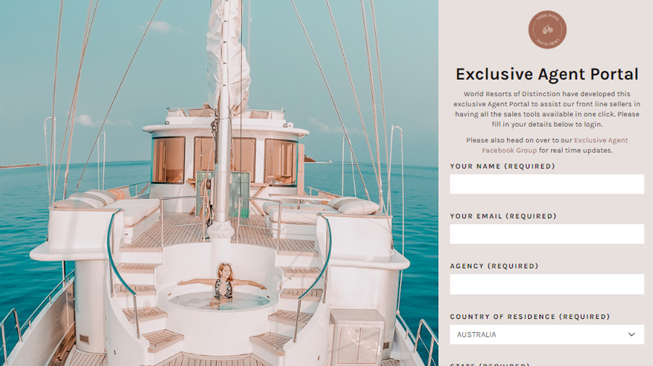Click the partially visible STATE label
Image resolution: width=653 pixels, height=366 pixels.
coord(490,364)
